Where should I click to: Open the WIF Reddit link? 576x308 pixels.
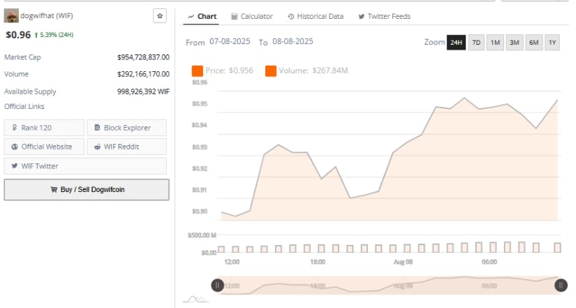tap(127, 147)
